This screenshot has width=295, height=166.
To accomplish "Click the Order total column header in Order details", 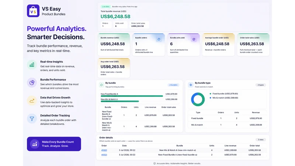I will click(254, 146).
